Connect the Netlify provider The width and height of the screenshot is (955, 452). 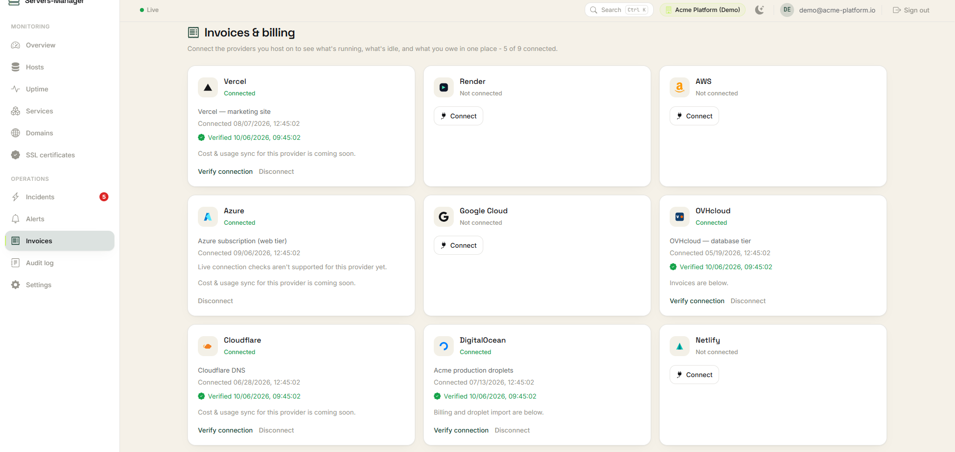694,375
